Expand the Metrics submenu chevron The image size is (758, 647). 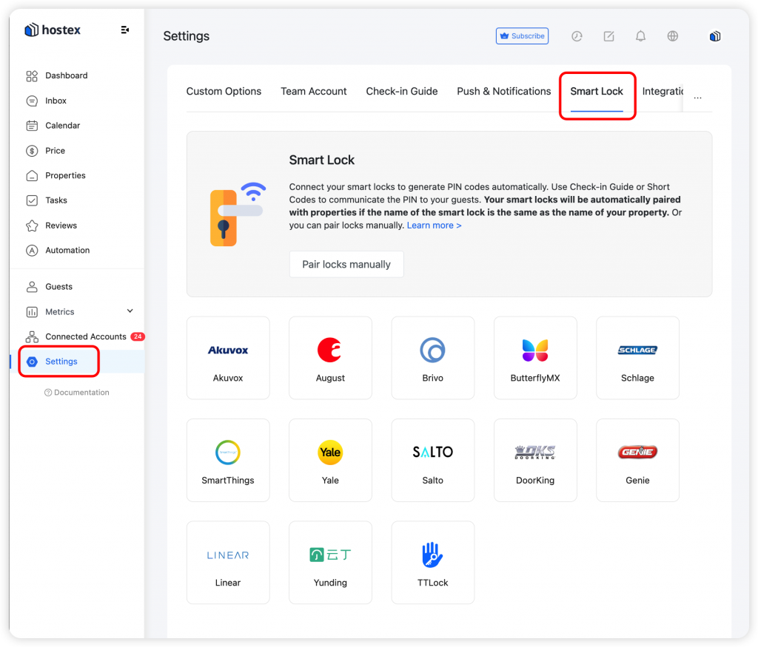pos(130,311)
